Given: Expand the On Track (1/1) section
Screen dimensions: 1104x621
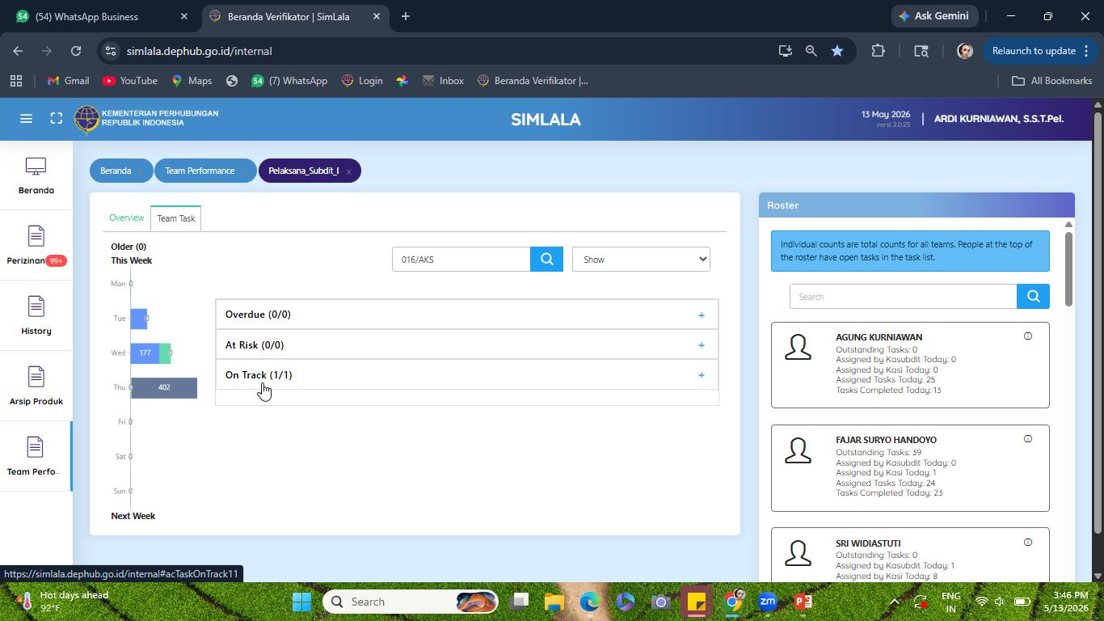Looking at the screenshot, I should coord(467,375).
